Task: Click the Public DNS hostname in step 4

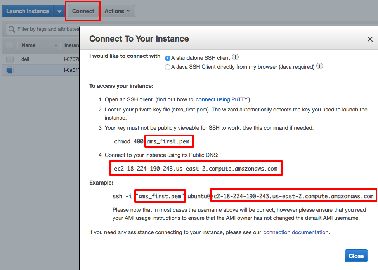Action: click(x=196, y=169)
